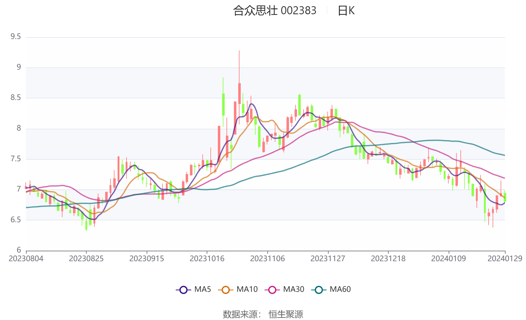Click the y-axis value 9.5
Viewport: 526px width, 320px height.
tap(16, 37)
